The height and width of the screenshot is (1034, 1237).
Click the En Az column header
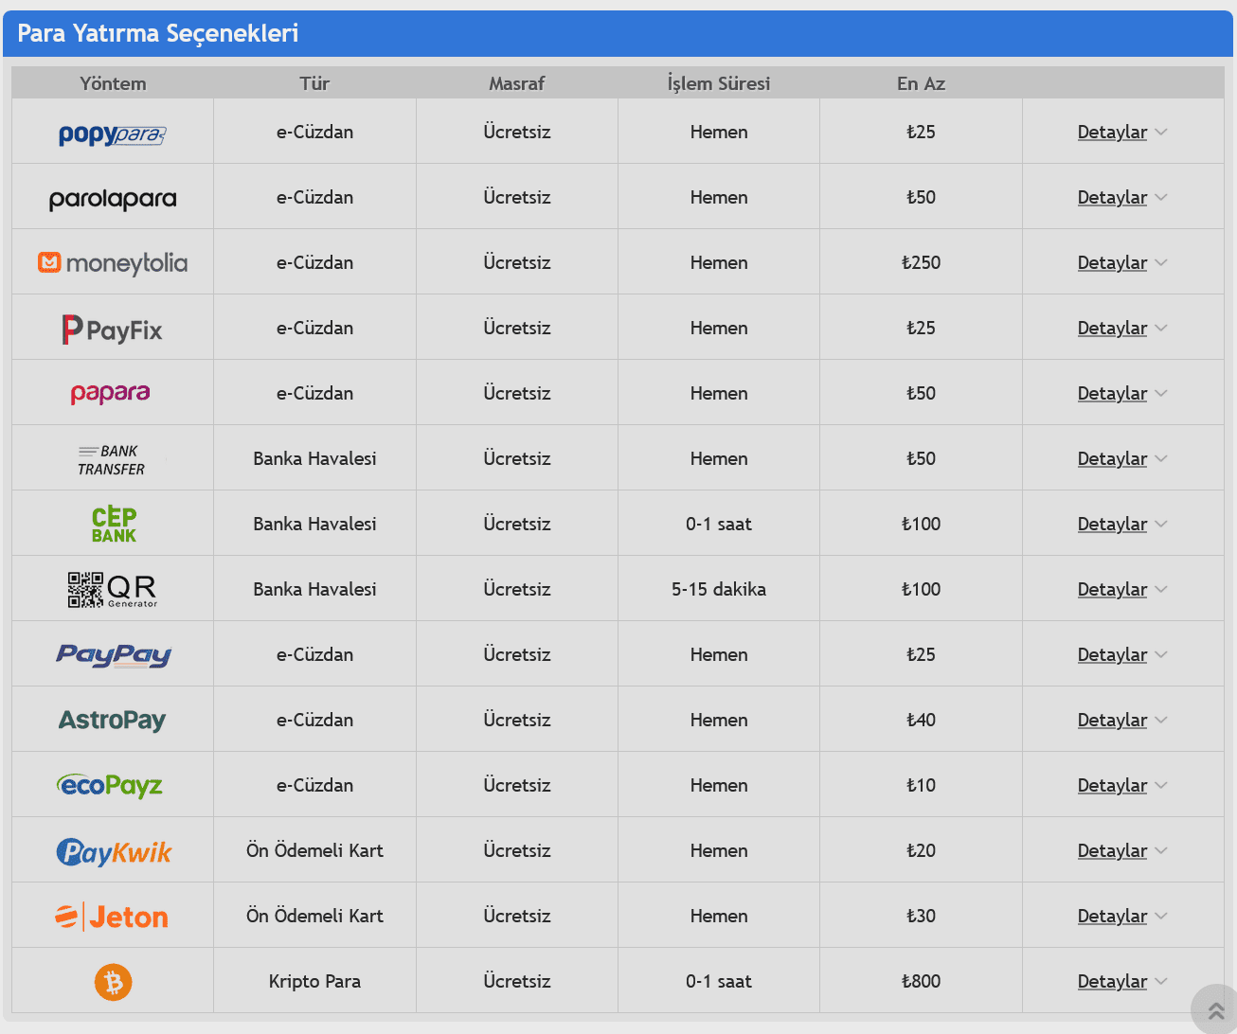(921, 83)
